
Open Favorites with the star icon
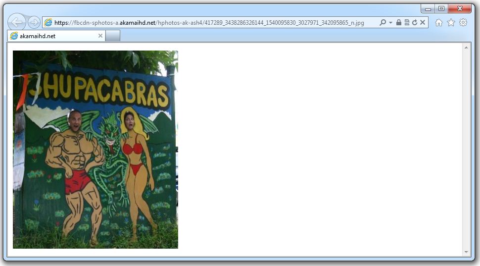(451, 22)
